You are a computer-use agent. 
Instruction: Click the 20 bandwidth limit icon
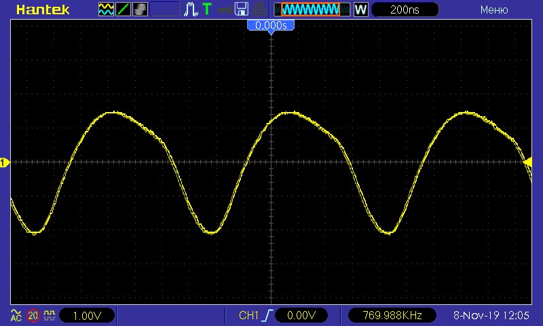pyautogui.click(x=33, y=316)
